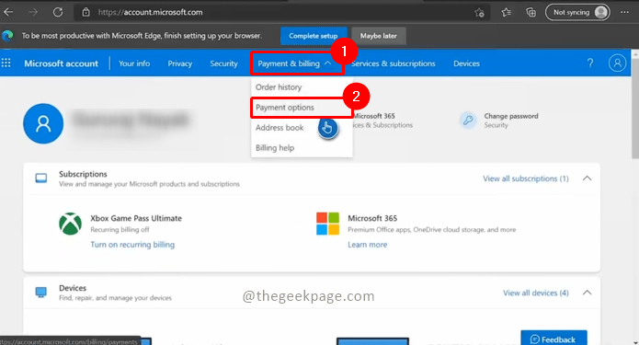Click the browser forward arrow
Screen dimensions: 639x345
pos(33,12)
